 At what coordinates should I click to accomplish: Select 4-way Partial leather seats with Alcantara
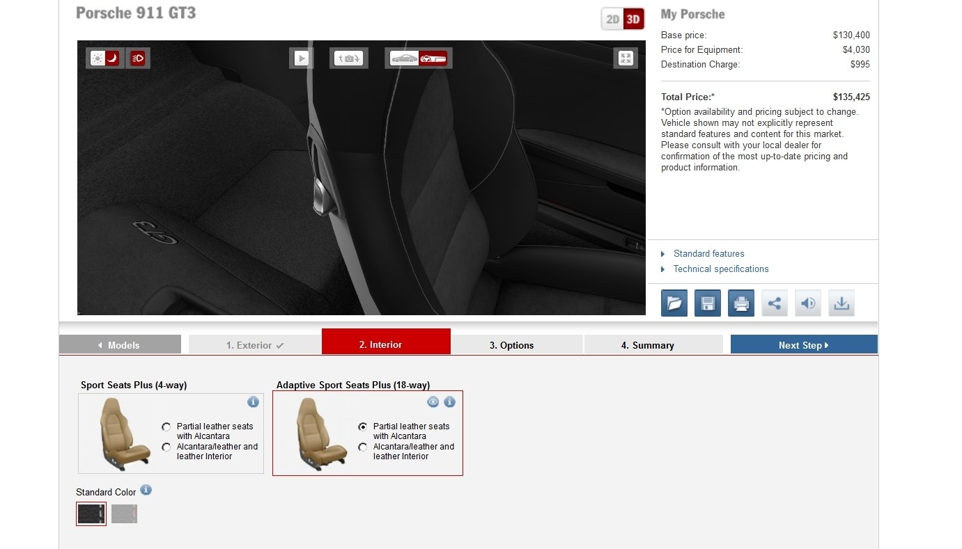coord(166,427)
